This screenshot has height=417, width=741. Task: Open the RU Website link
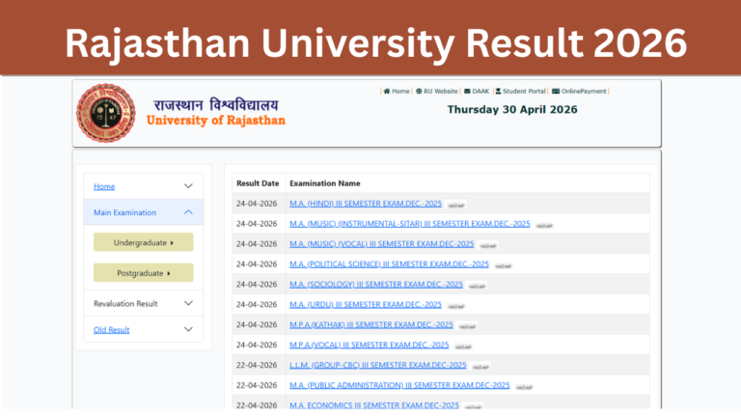pyautogui.click(x=441, y=92)
